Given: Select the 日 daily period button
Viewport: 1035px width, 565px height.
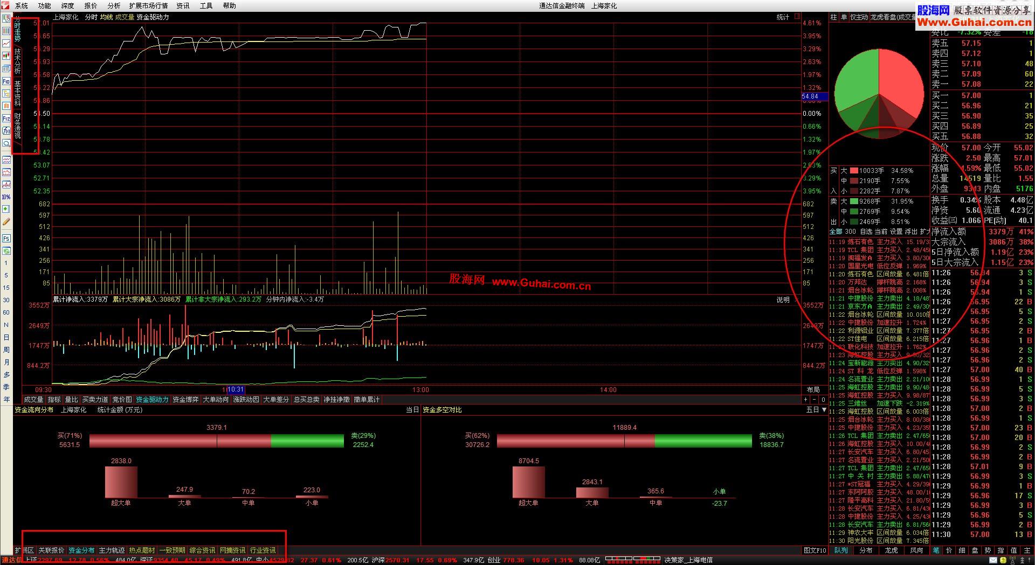Looking at the screenshot, I should click(6, 337).
